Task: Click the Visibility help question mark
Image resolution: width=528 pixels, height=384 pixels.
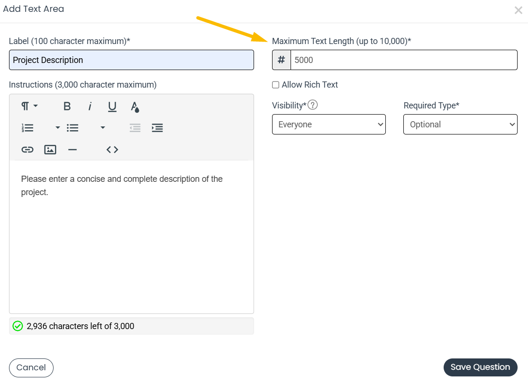Action: 313,105
